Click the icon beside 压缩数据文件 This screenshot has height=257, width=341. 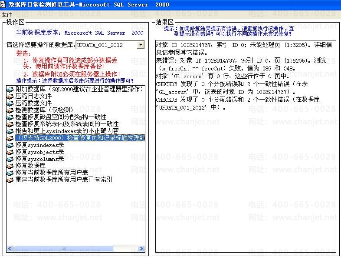10,103
